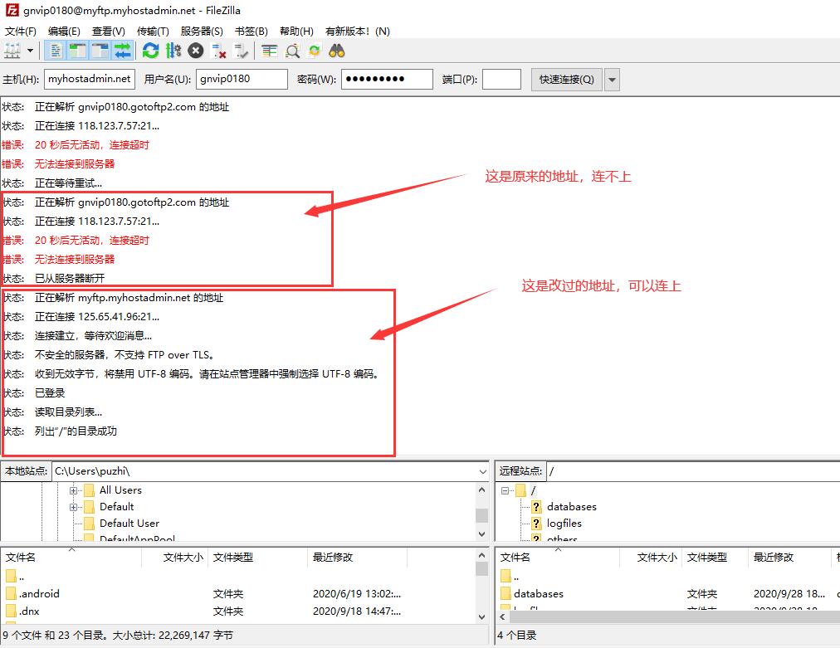This screenshot has width=840, height=648.
Task: Sort local files by 文件名 column header
Action: 21,558
